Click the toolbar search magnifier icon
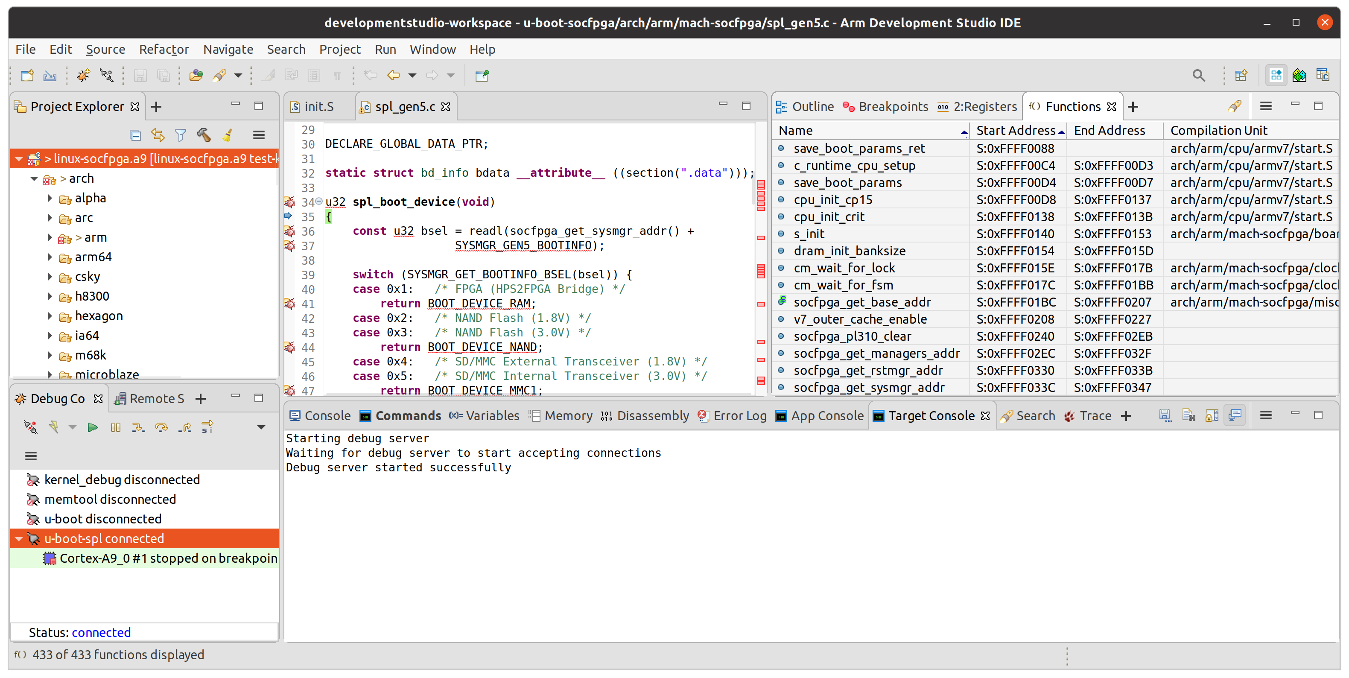The width and height of the screenshot is (1349, 678). point(1198,76)
